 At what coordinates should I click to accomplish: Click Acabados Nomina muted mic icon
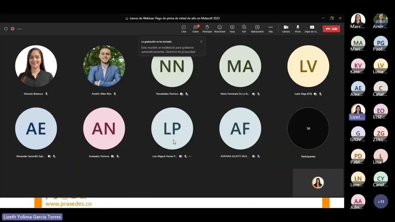(x=118, y=156)
